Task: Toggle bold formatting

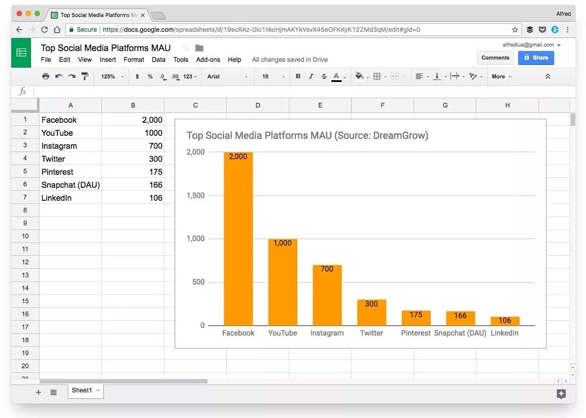Action: [x=298, y=76]
